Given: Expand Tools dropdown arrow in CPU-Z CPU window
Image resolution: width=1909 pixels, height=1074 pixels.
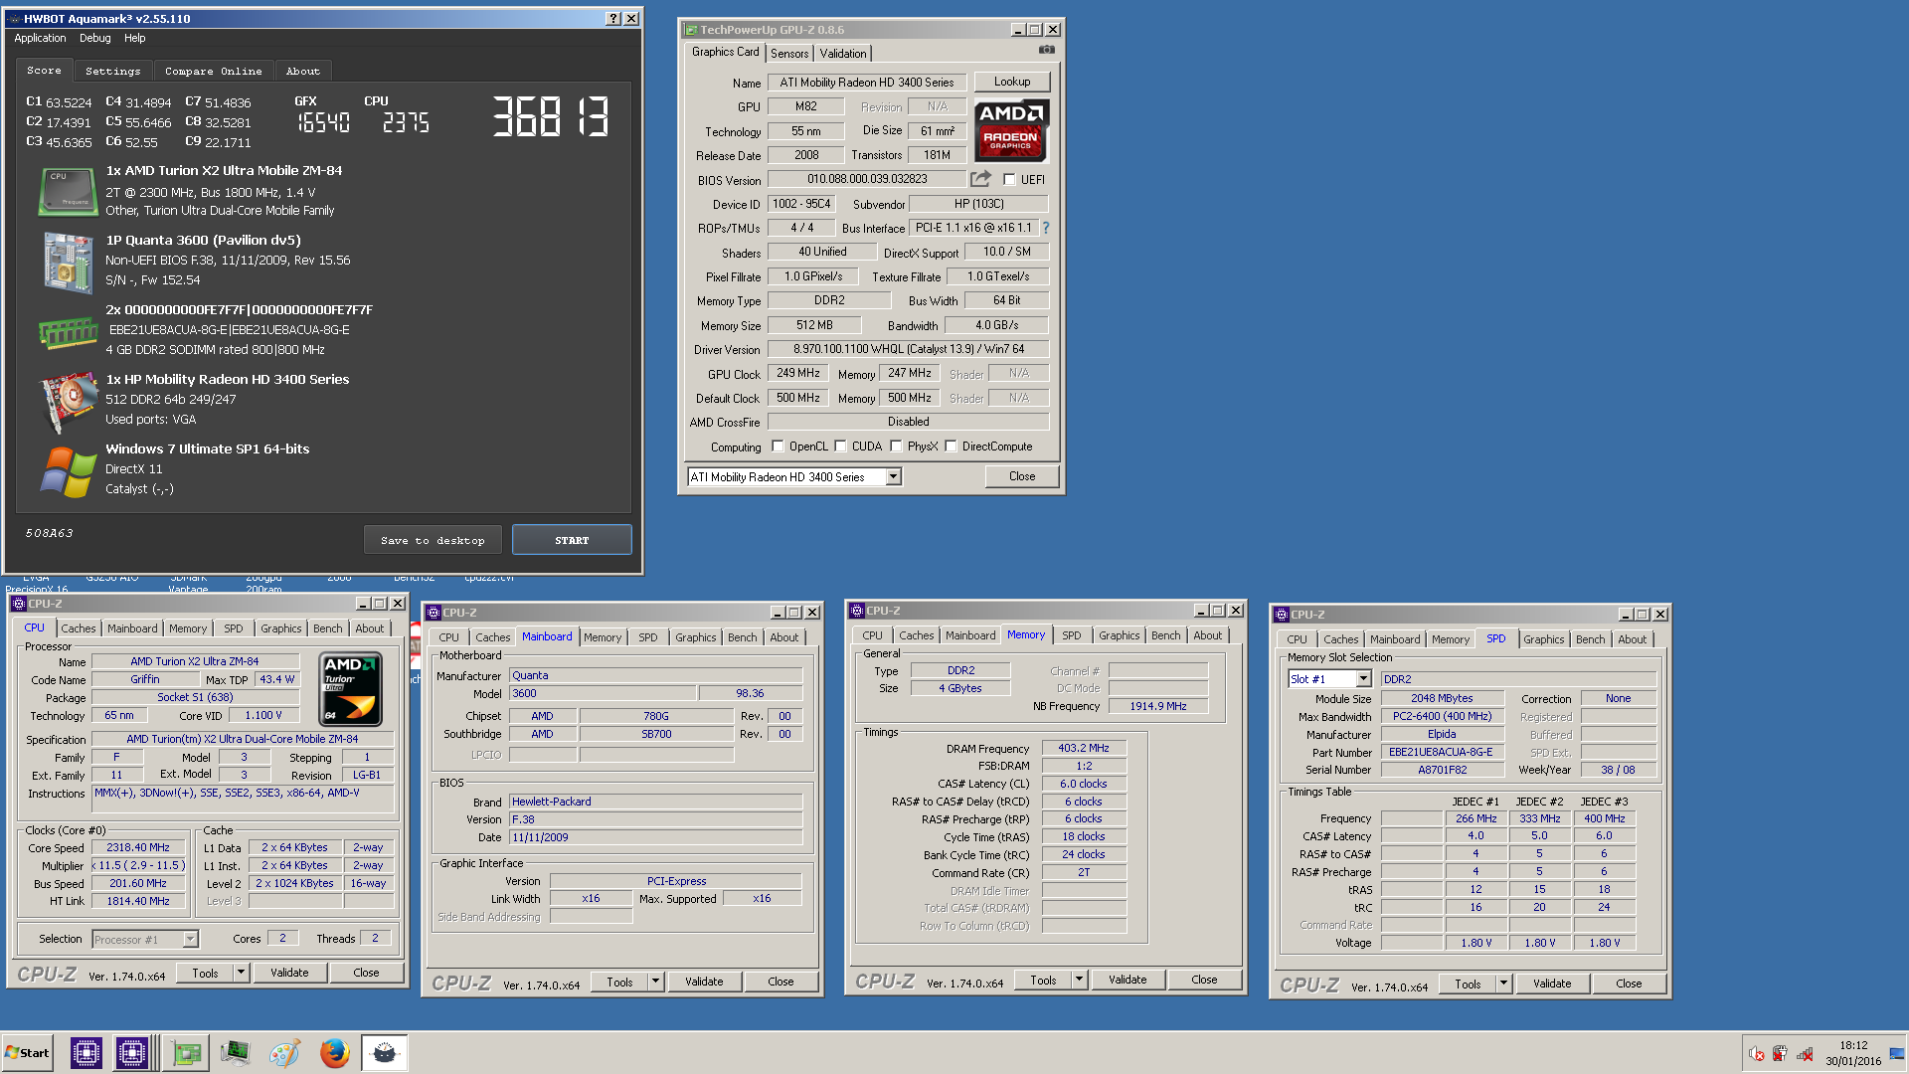Looking at the screenshot, I should [241, 973].
